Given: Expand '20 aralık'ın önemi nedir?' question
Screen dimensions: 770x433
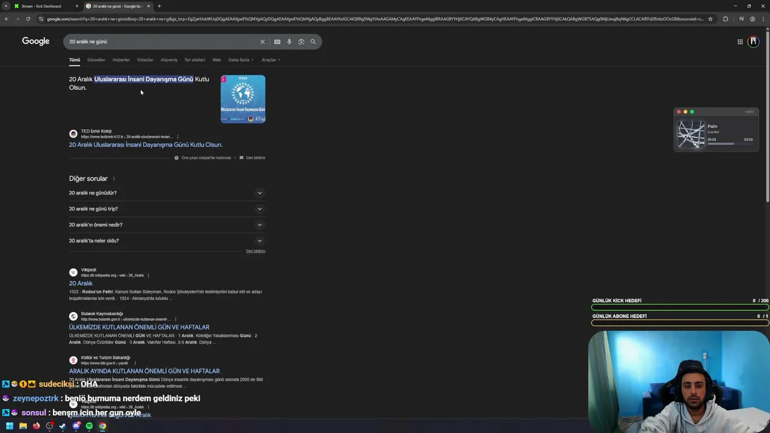Looking at the screenshot, I should click(x=167, y=225).
